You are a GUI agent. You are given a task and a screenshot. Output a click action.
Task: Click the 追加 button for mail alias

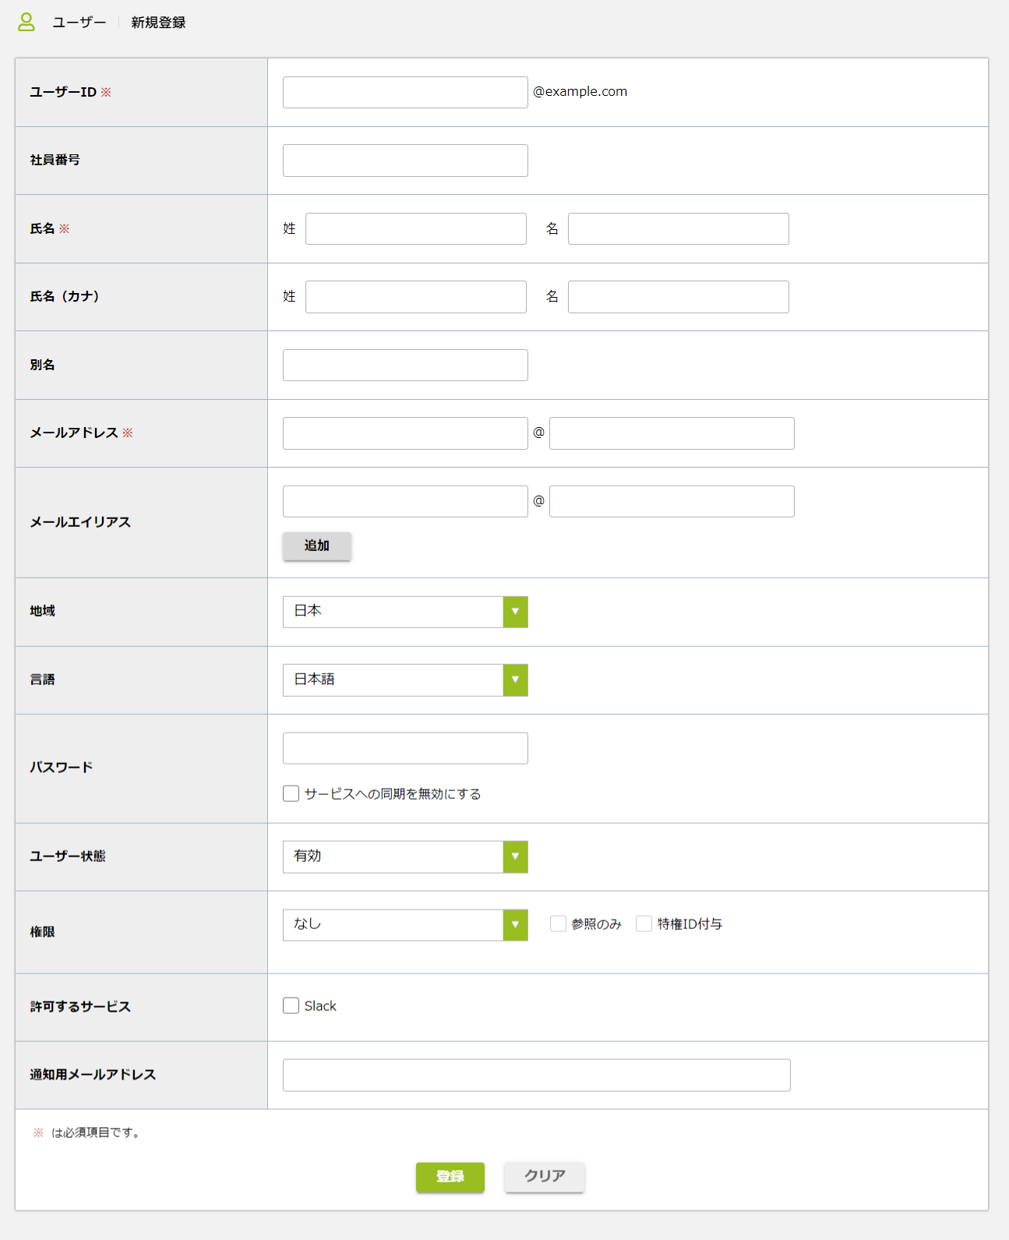[x=317, y=546]
